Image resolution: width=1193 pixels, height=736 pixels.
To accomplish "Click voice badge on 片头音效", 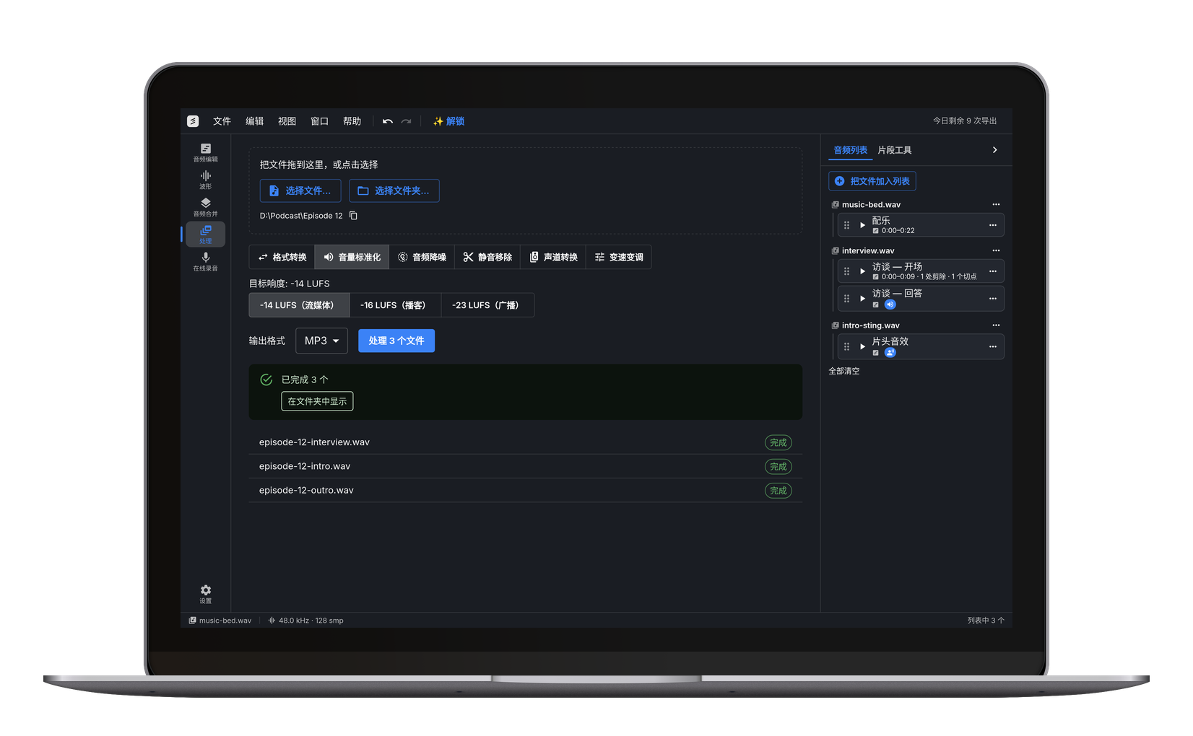I will click(890, 353).
